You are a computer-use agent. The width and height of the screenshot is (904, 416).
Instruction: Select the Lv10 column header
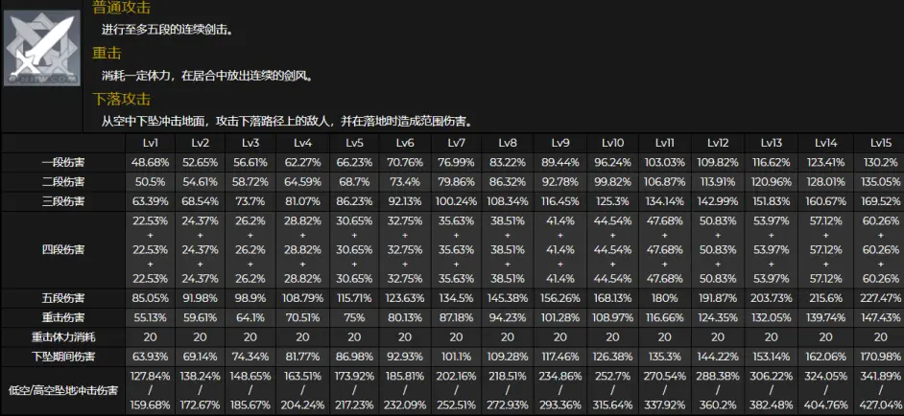[613, 142]
